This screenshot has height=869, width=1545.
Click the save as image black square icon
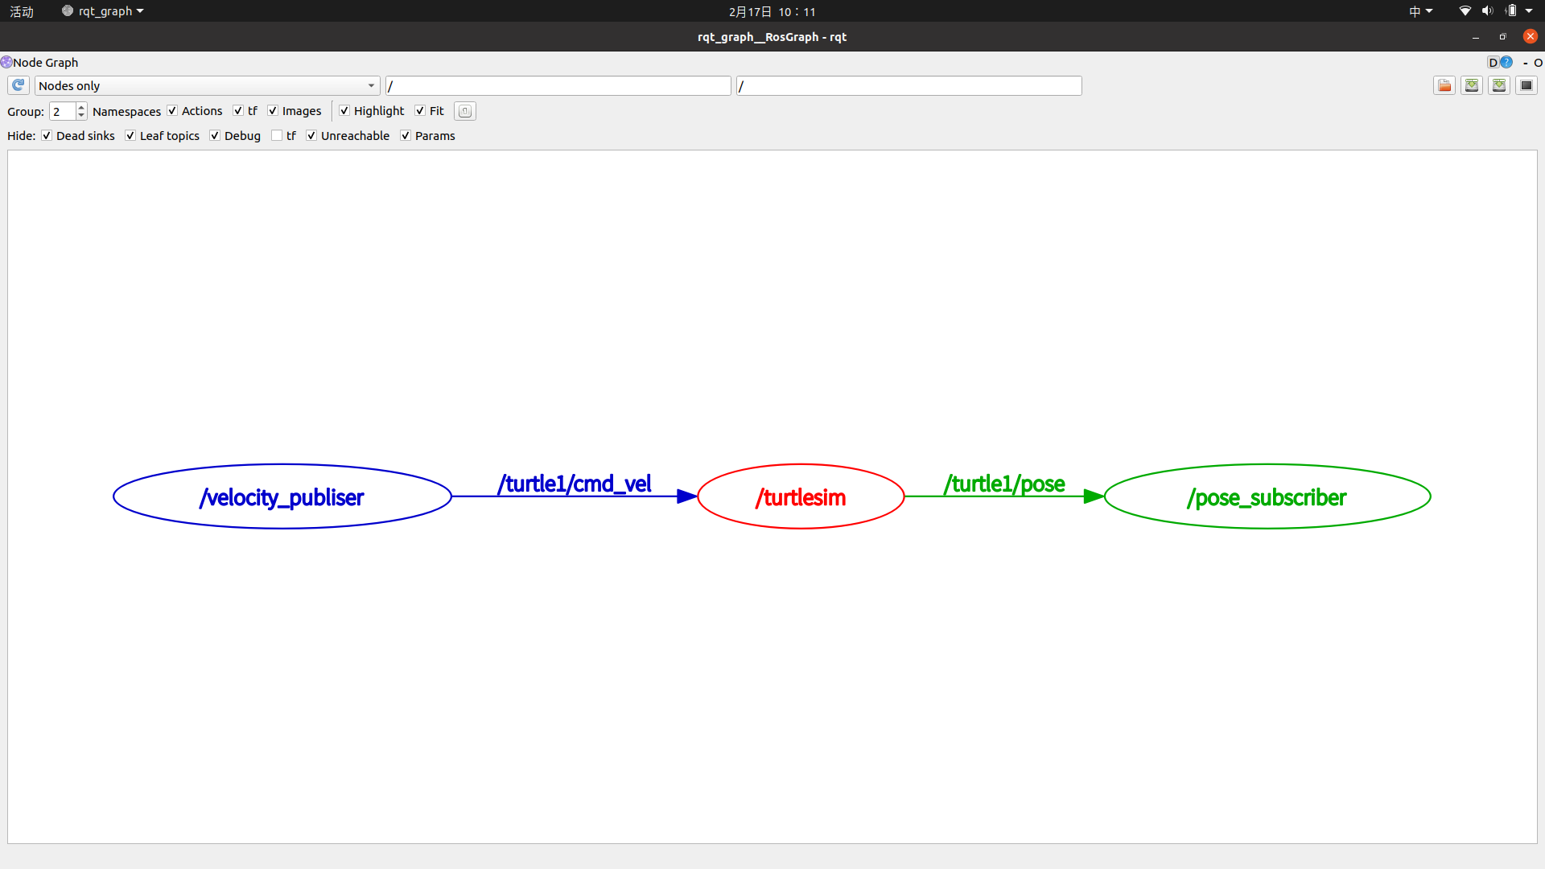pos(1526,85)
